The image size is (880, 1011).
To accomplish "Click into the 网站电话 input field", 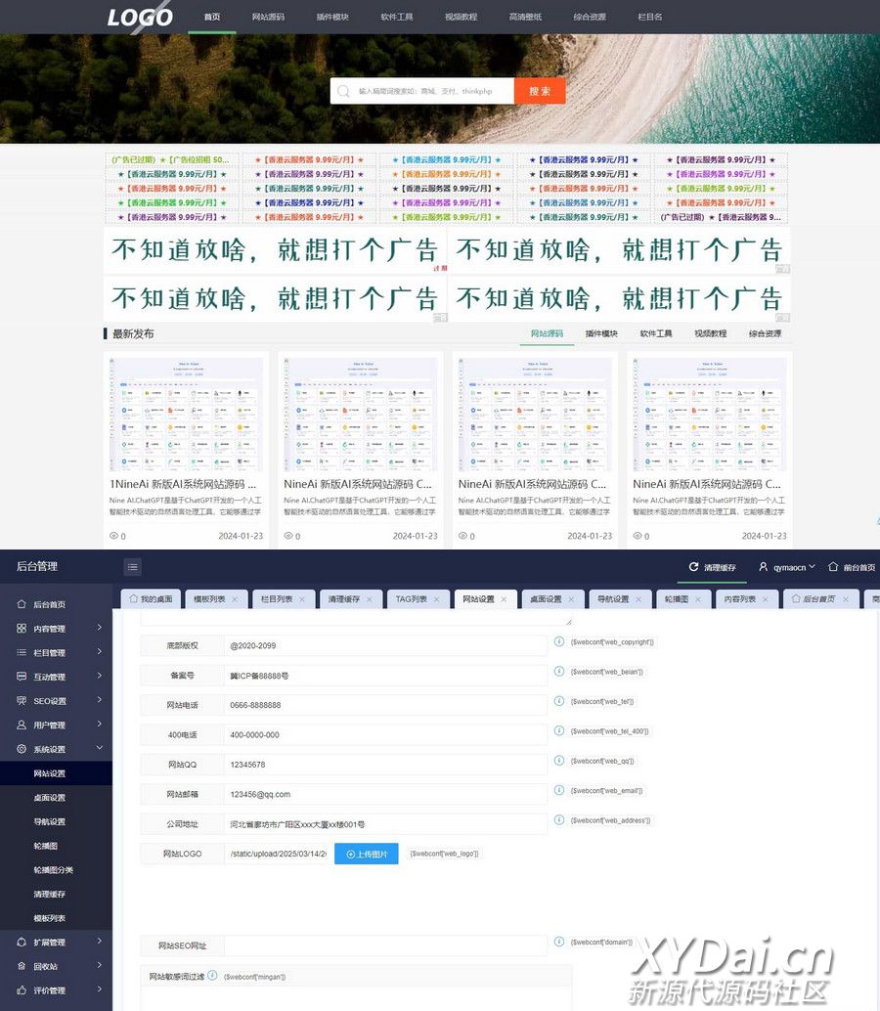I will 384,705.
